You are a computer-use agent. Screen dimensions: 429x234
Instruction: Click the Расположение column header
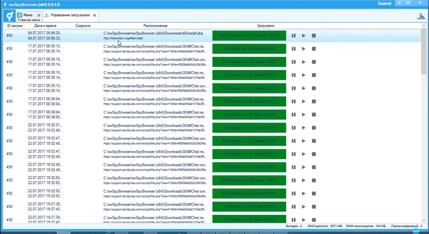pos(155,26)
